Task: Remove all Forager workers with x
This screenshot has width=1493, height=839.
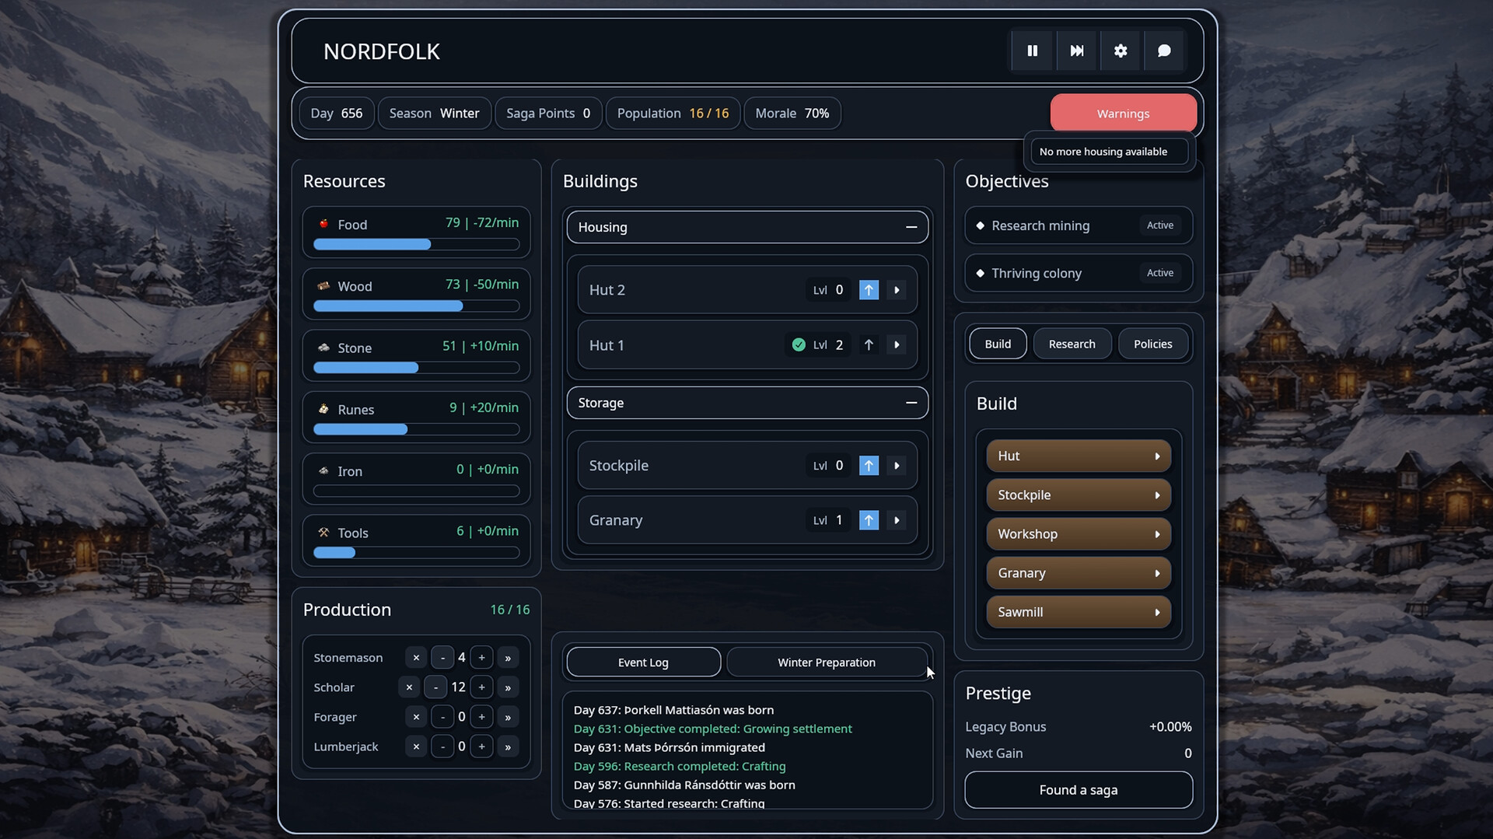Action: pos(416,717)
